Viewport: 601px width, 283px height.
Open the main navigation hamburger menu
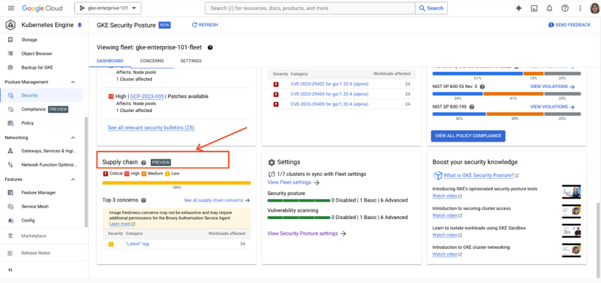11,8
